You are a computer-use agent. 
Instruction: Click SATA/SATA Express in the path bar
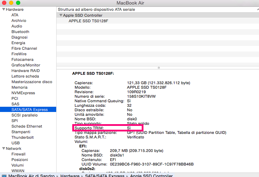(105, 176)
